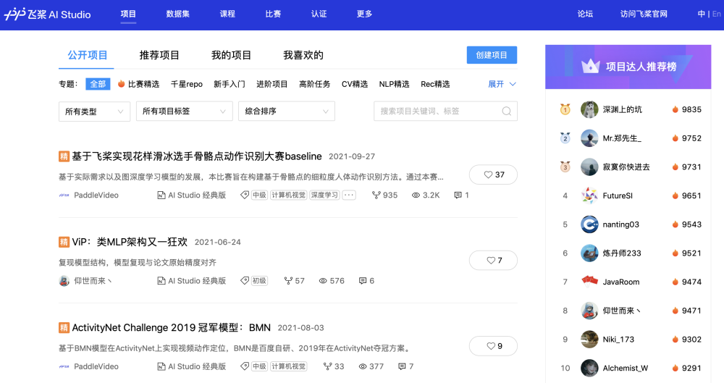Open 基于飞桨实现花样滑冰 baseline project title
Viewport: 724px width, 383px height.
coord(197,156)
